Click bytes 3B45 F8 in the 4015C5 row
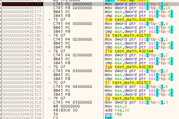179x119 pixels. point(62,94)
